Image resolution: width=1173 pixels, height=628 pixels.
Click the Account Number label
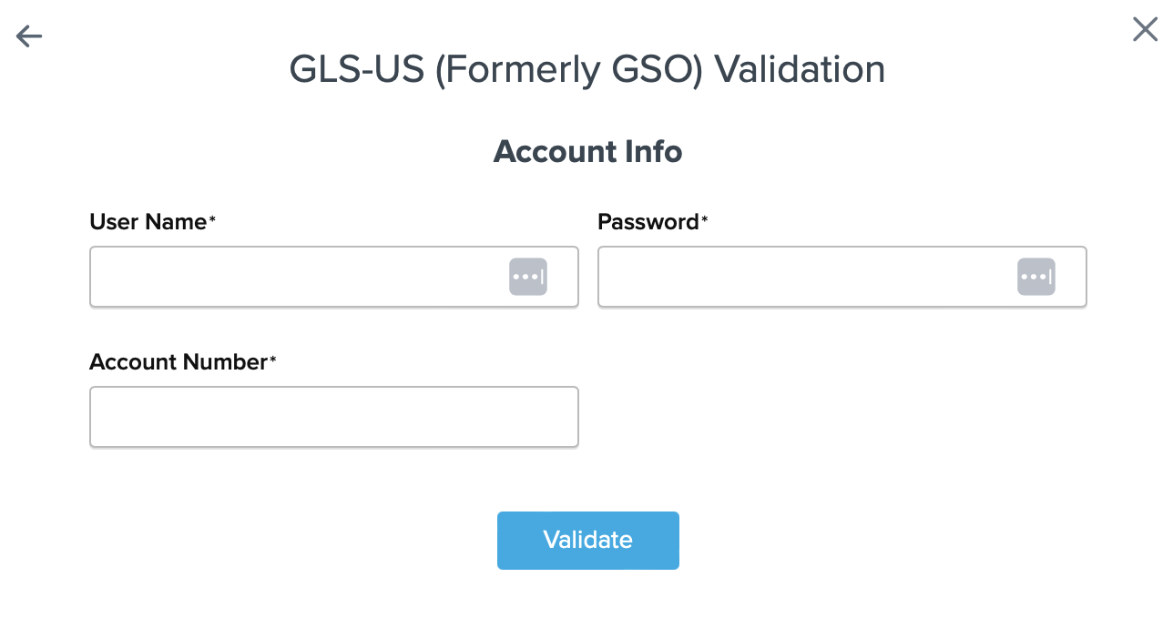tap(178, 361)
